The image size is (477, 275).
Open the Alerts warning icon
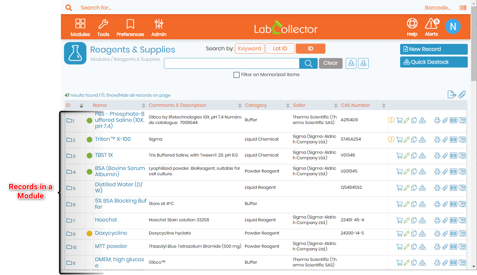[432, 23]
